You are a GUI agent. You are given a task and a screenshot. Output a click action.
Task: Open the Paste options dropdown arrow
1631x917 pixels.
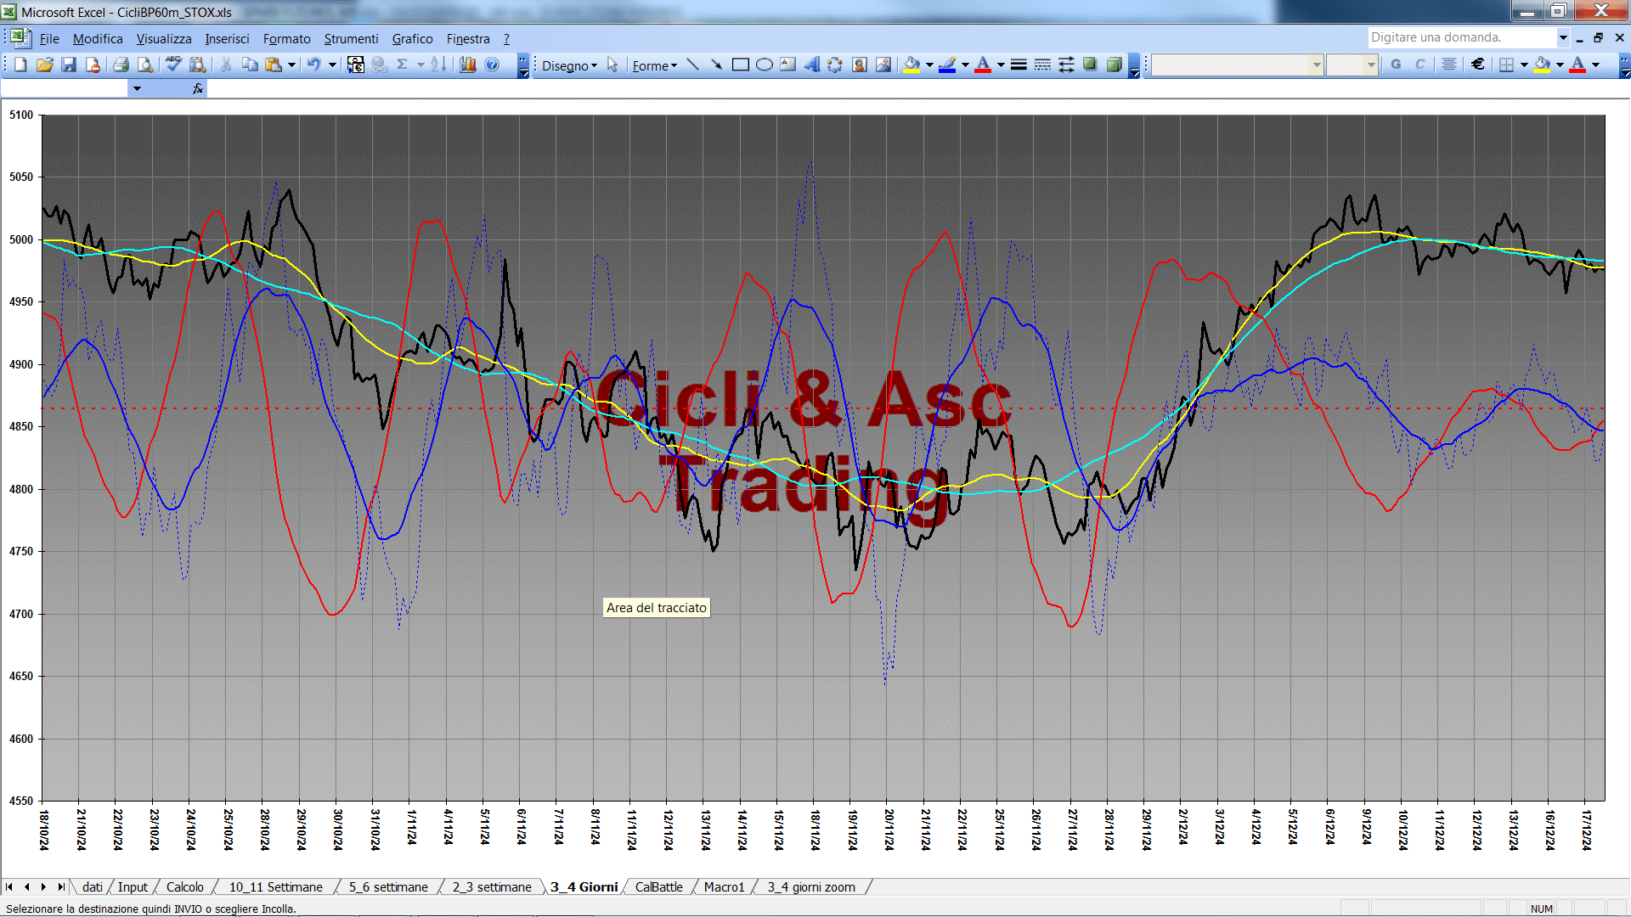pyautogui.click(x=291, y=65)
